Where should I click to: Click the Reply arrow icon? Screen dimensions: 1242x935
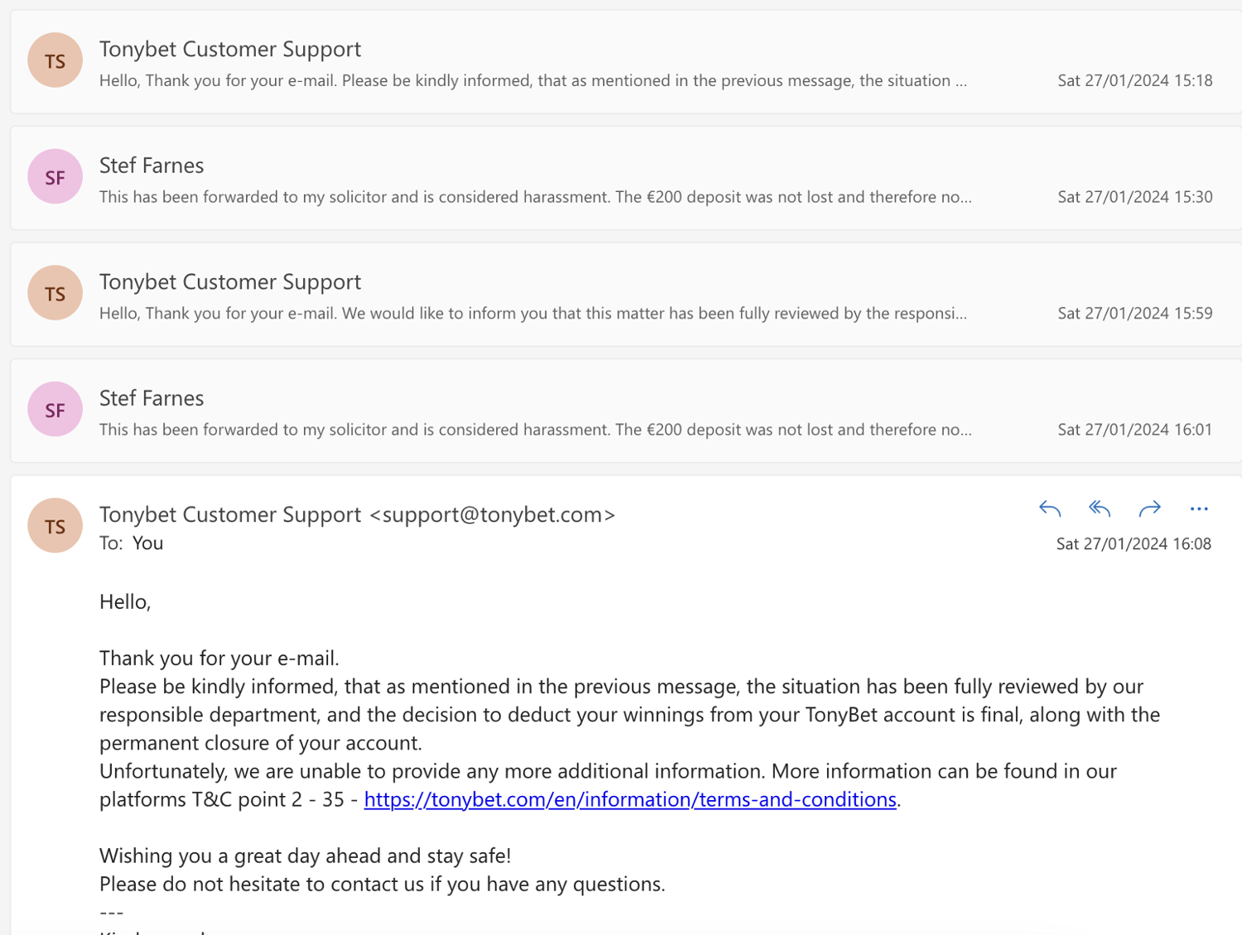click(x=1050, y=509)
